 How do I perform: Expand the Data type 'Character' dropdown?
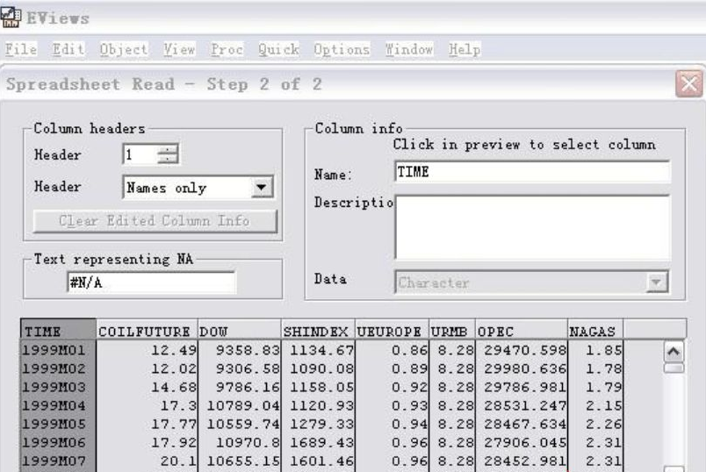tap(653, 282)
